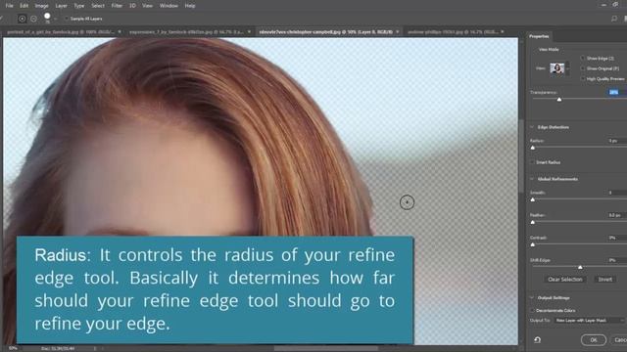Open the Filter menu
This screenshot has height=352, width=627.
point(117,6)
